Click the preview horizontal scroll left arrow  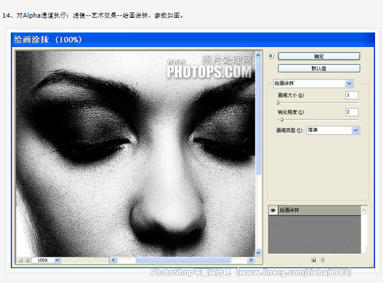coord(113,260)
